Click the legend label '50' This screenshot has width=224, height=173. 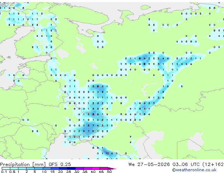(x=109, y=172)
